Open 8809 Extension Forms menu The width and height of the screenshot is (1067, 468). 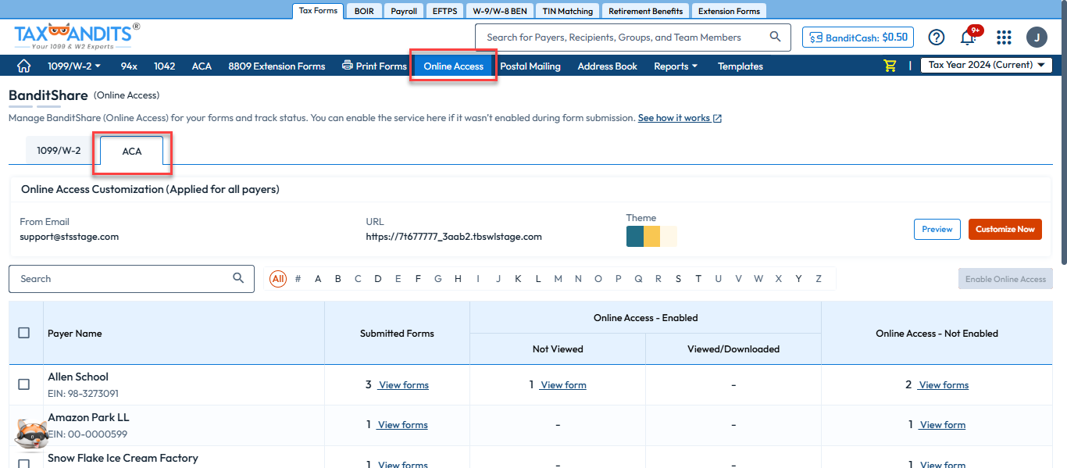277,66
